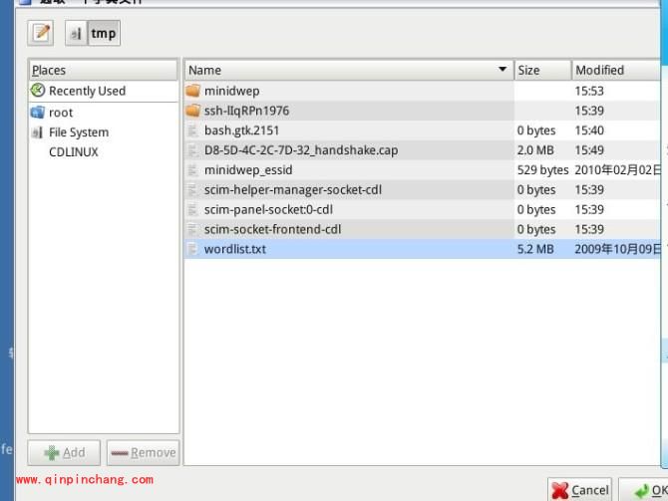The height and width of the screenshot is (501, 668).
Task: Select root folder in Places sidebar
Action: click(61, 113)
